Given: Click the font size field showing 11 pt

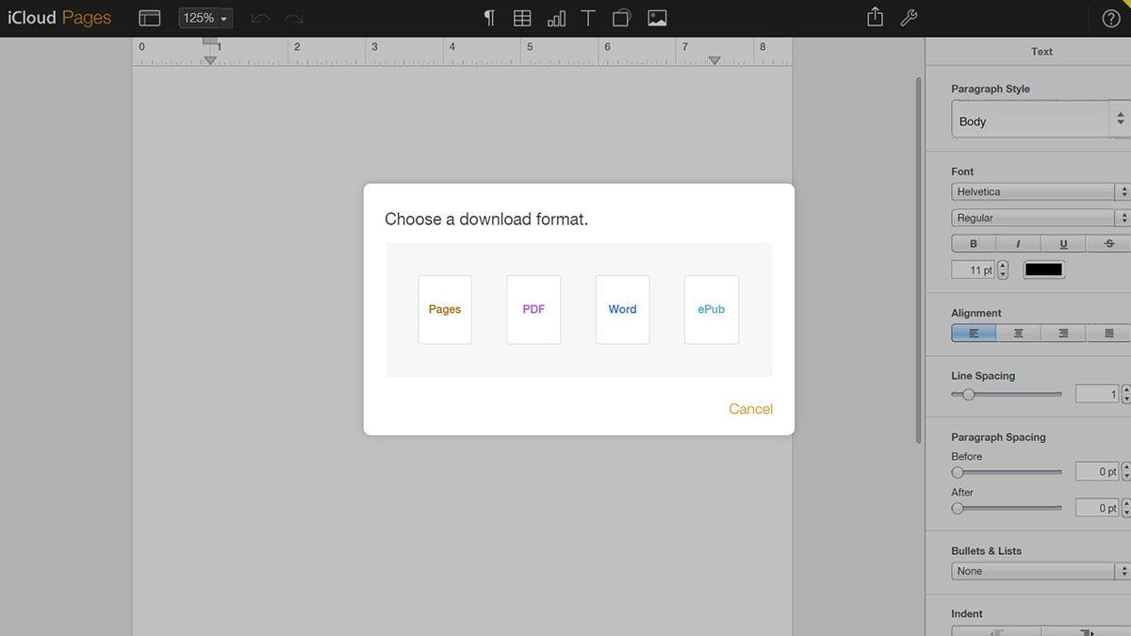Looking at the screenshot, I should tap(974, 269).
